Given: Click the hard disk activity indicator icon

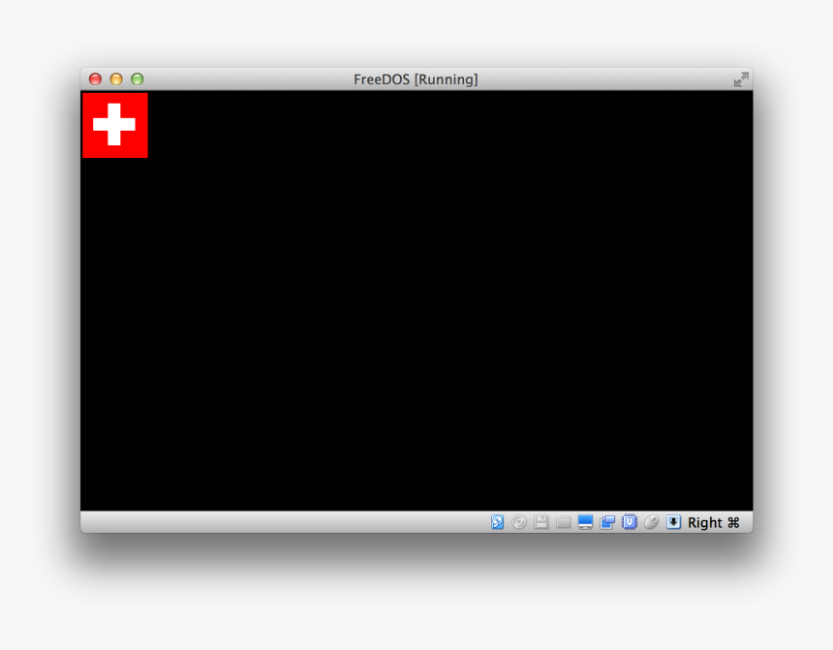Looking at the screenshot, I should (497, 522).
